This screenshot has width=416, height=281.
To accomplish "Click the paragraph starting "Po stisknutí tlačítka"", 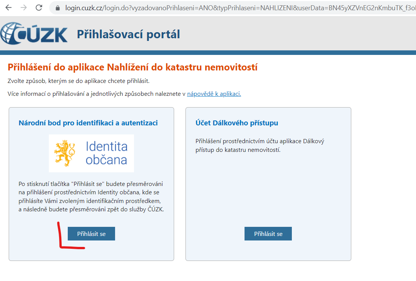I will point(91,197).
